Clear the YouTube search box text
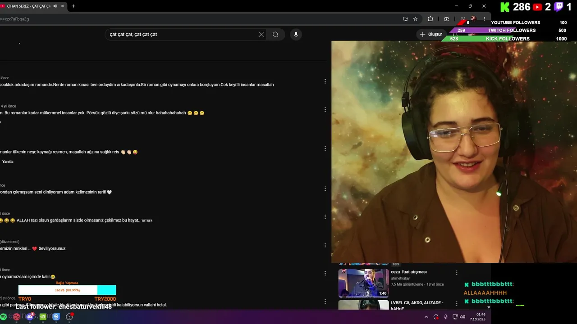The width and height of the screenshot is (577, 324). [261, 34]
